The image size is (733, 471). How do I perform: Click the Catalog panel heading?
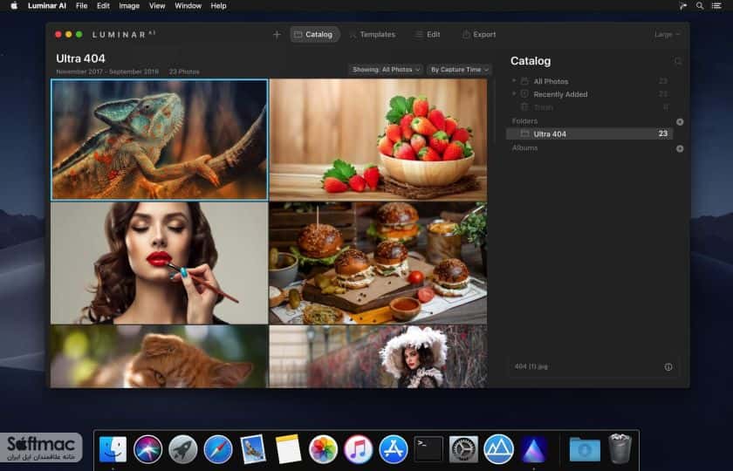pyautogui.click(x=531, y=61)
